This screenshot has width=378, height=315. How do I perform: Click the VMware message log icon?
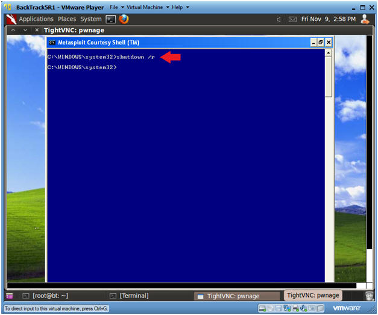tap(320, 308)
